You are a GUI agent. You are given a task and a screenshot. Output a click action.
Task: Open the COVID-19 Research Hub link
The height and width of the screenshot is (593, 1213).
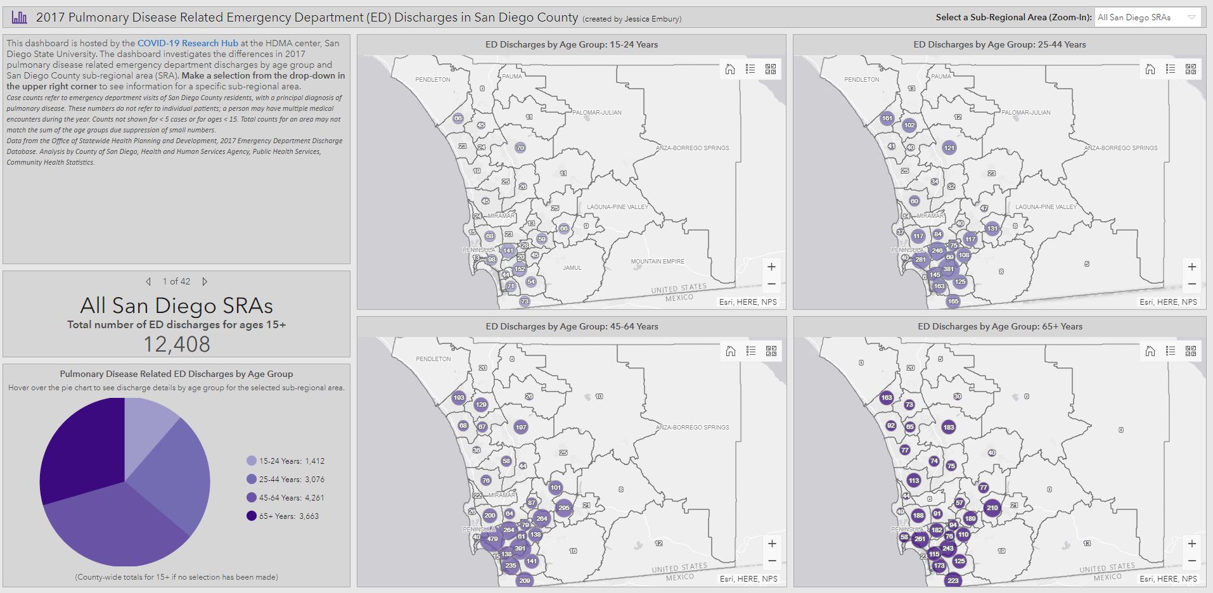(x=188, y=43)
